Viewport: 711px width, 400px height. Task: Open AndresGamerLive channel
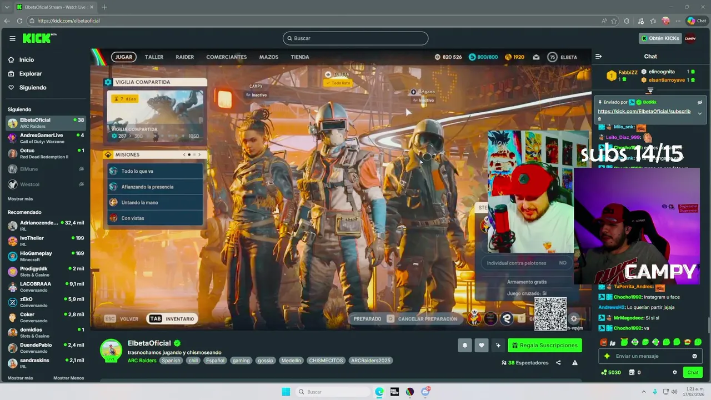coord(46,138)
